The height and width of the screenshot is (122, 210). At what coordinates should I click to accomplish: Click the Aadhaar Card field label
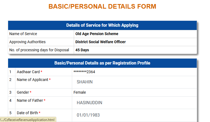pos(28,72)
